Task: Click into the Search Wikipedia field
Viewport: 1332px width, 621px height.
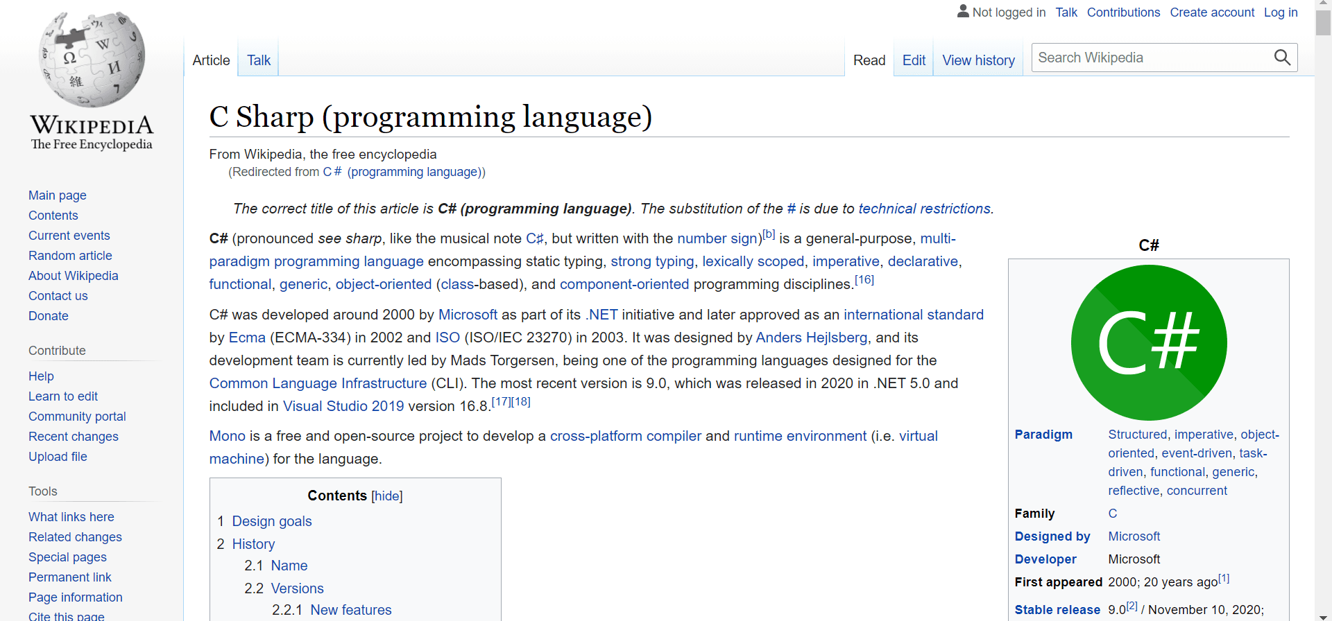Action: coord(1152,58)
